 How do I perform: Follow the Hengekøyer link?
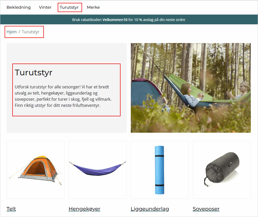click(84, 209)
